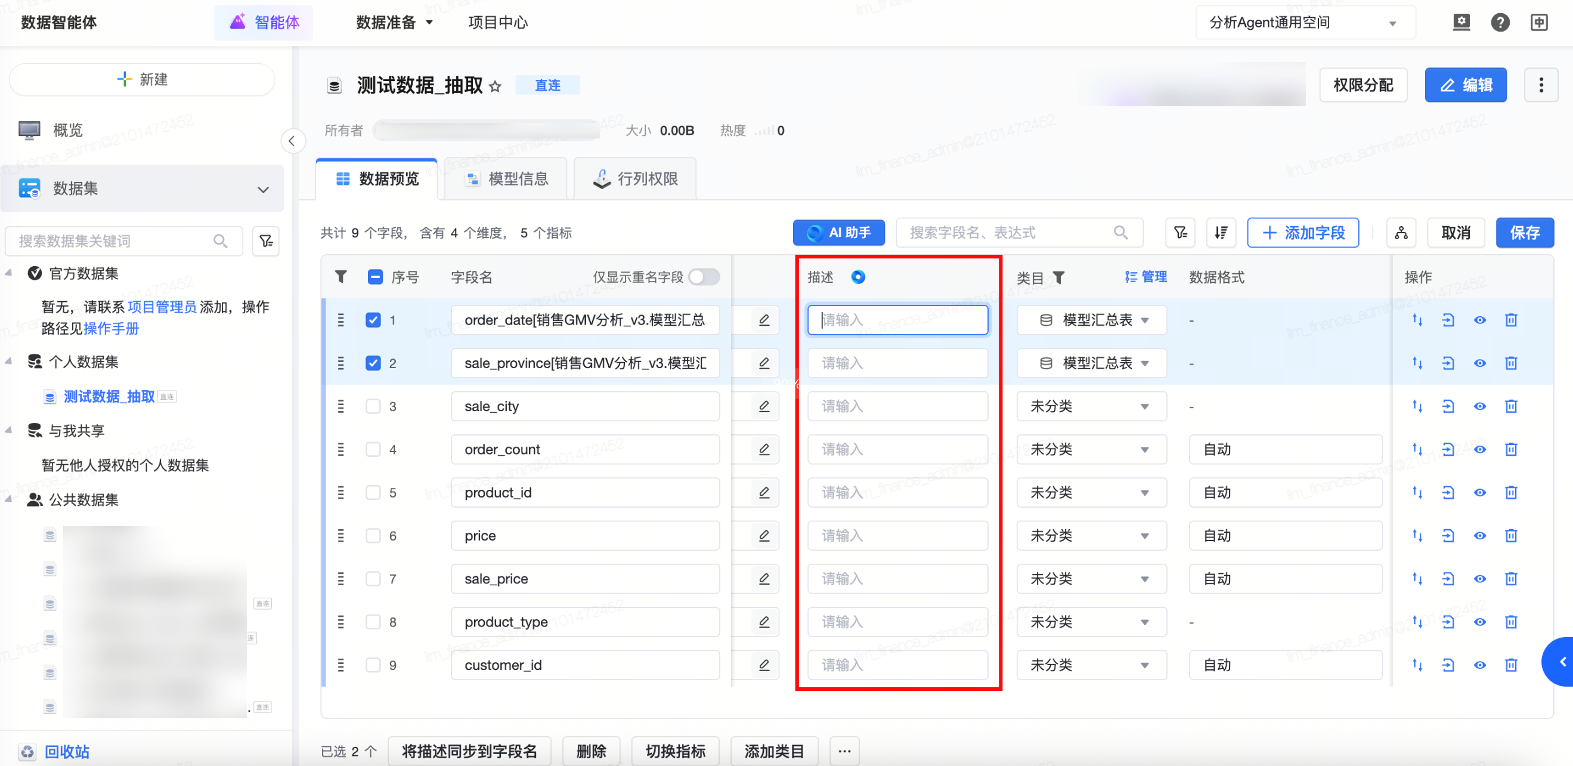This screenshot has height=766, width=1573.
Task: Click the description input for sale_price
Action: pos(897,579)
